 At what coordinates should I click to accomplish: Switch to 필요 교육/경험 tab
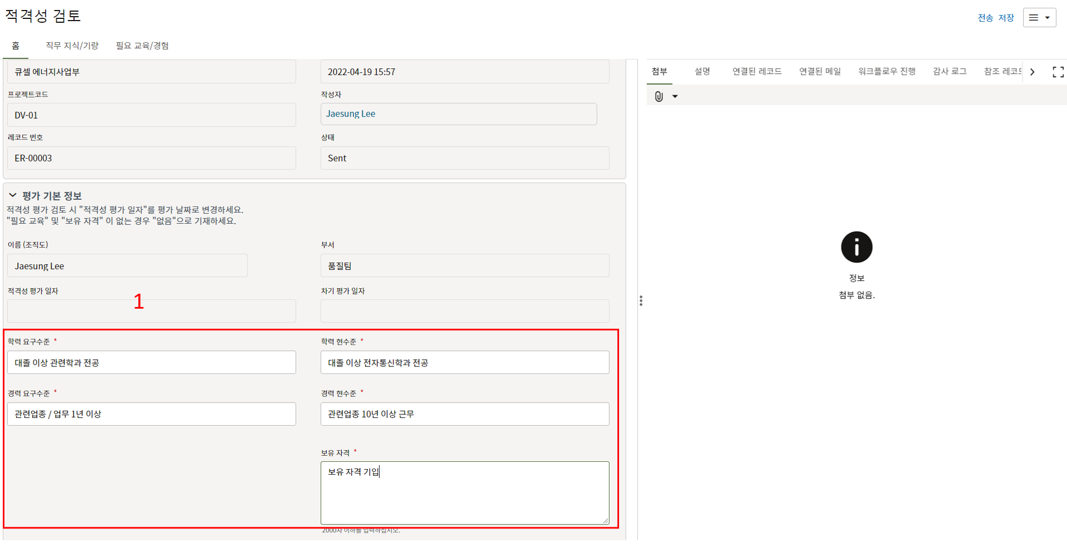pyautogui.click(x=142, y=46)
